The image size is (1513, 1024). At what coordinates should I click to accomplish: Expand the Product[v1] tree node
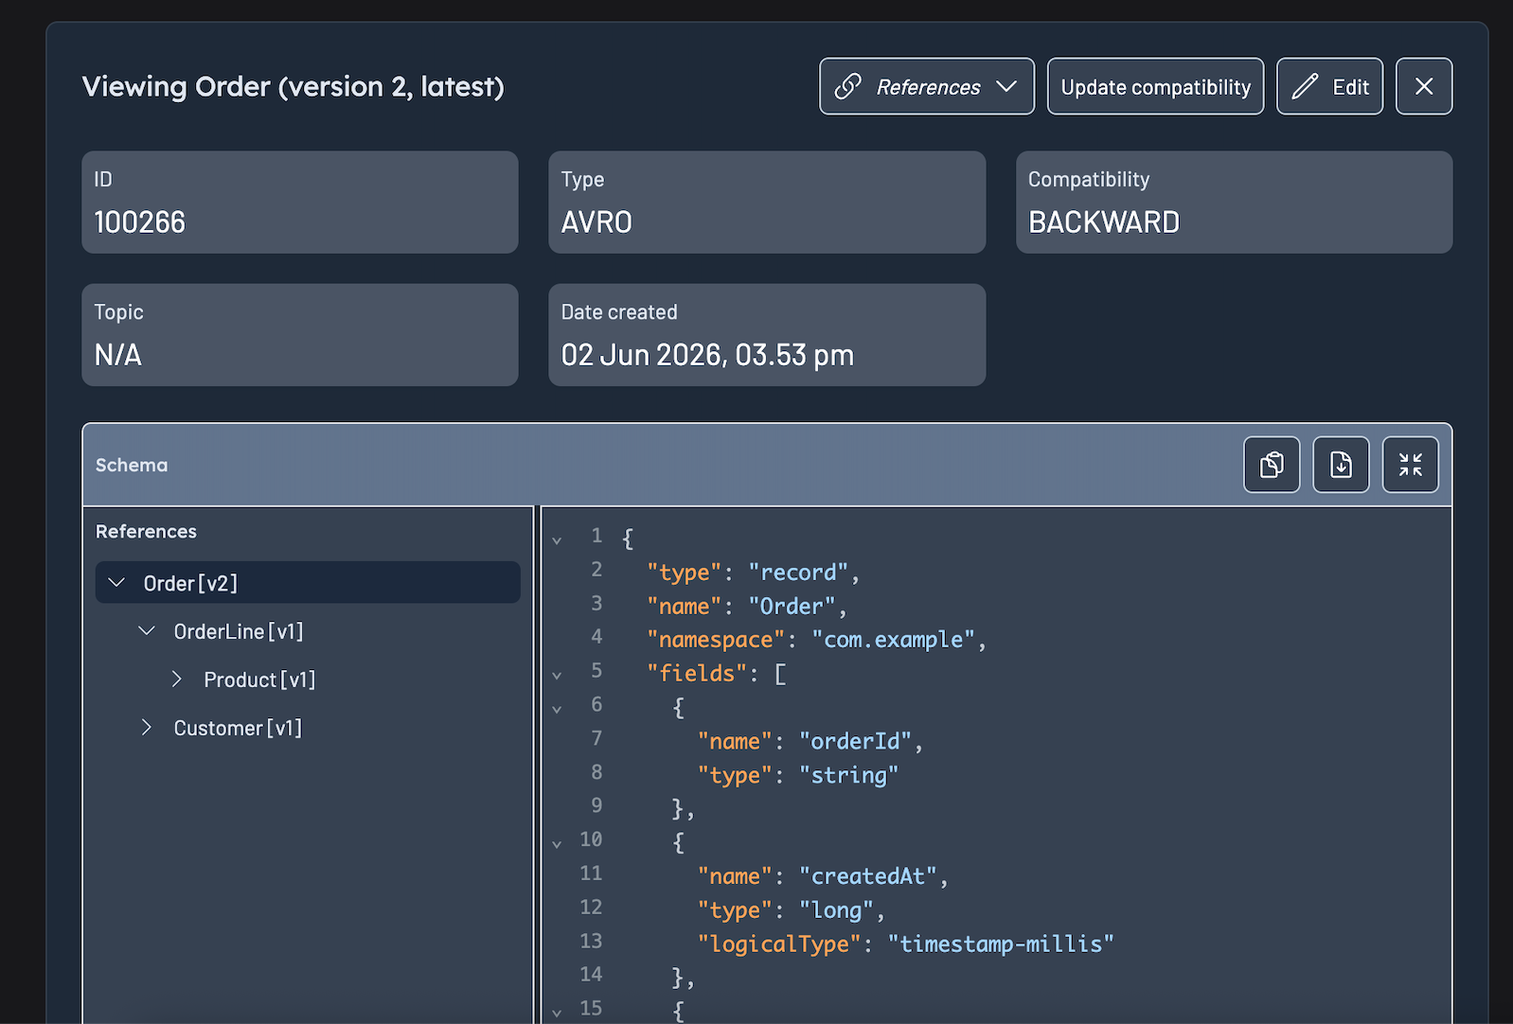pyautogui.click(x=177, y=679)
